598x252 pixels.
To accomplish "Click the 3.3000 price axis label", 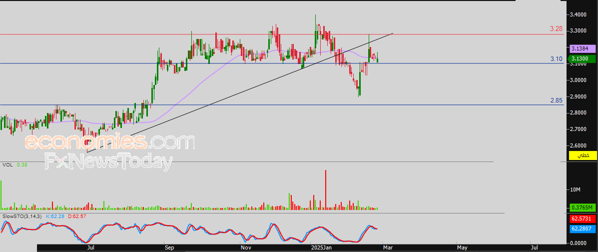I will coord(578,31).
